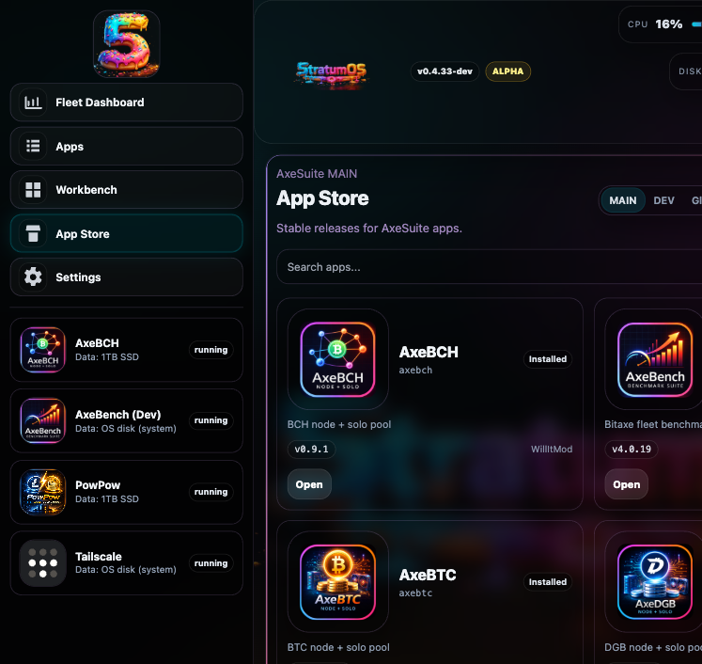This screenshot has height=664, width=702.
Task: Click the donut number five logo
Action: pyautogui.click(x=127, y=44)
